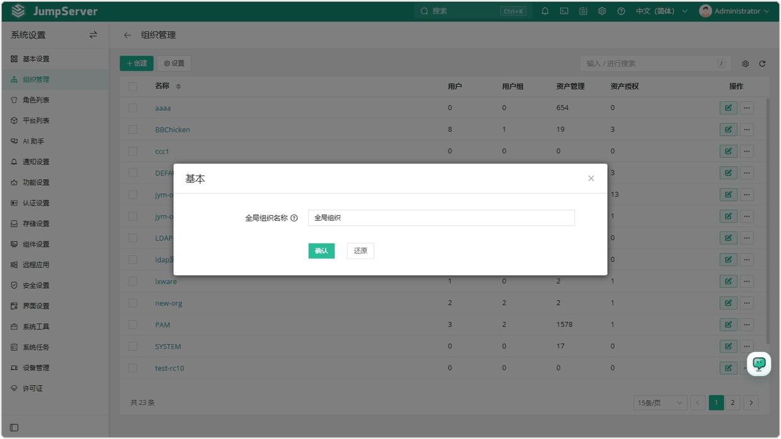781x439 pixels.
Task: Open the web terminal icon in header
Action: (x=564, y=11)
